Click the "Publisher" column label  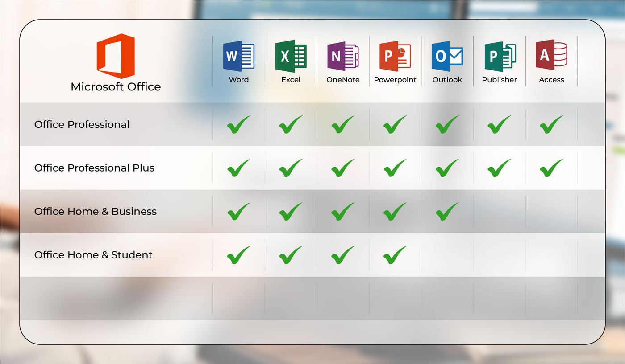click(x=500, y=80)
